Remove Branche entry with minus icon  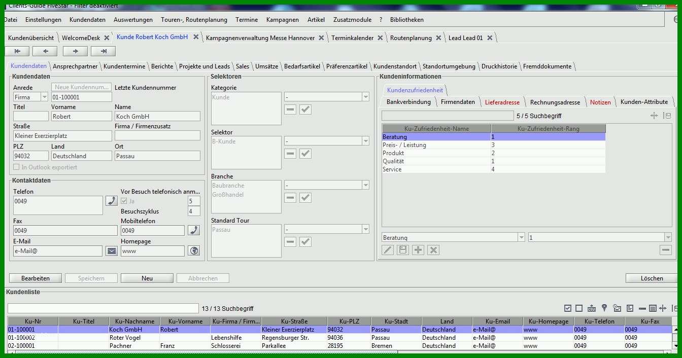[290, 198]
